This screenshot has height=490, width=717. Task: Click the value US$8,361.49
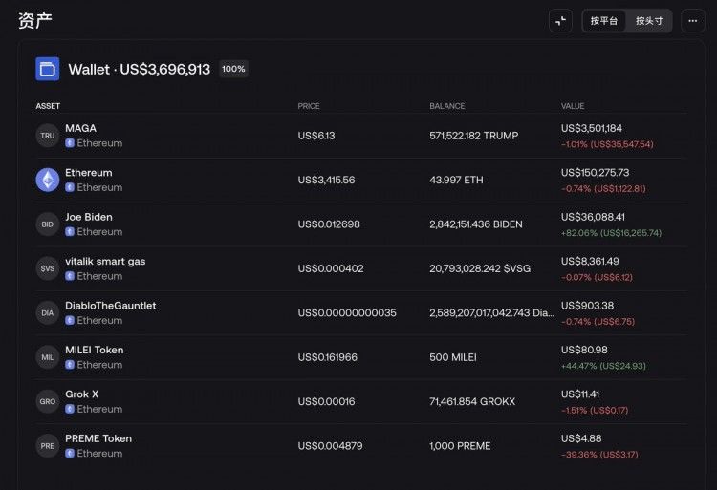(x=591, y=261)
